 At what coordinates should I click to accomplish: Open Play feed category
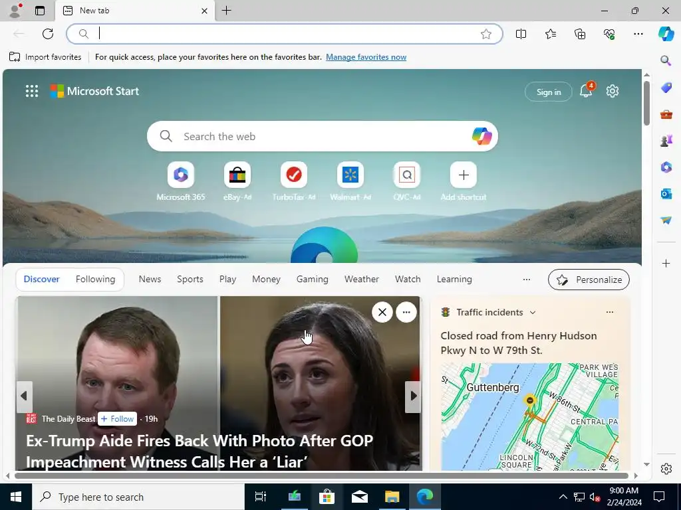coord(227,280)
